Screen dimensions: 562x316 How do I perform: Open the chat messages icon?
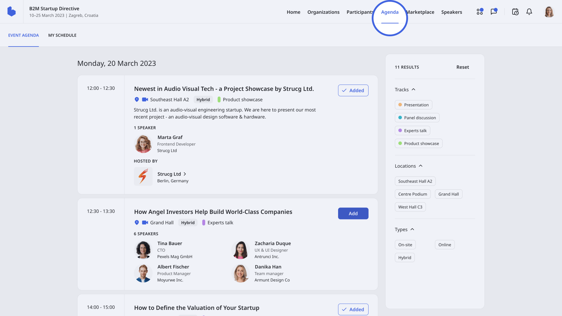pyautogui.click(x=493, y=12)
